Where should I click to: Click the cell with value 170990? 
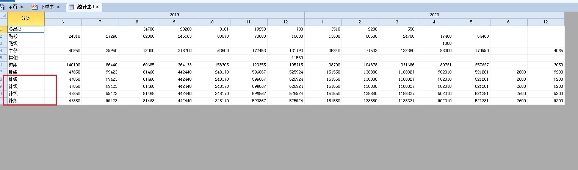point(471,51)
